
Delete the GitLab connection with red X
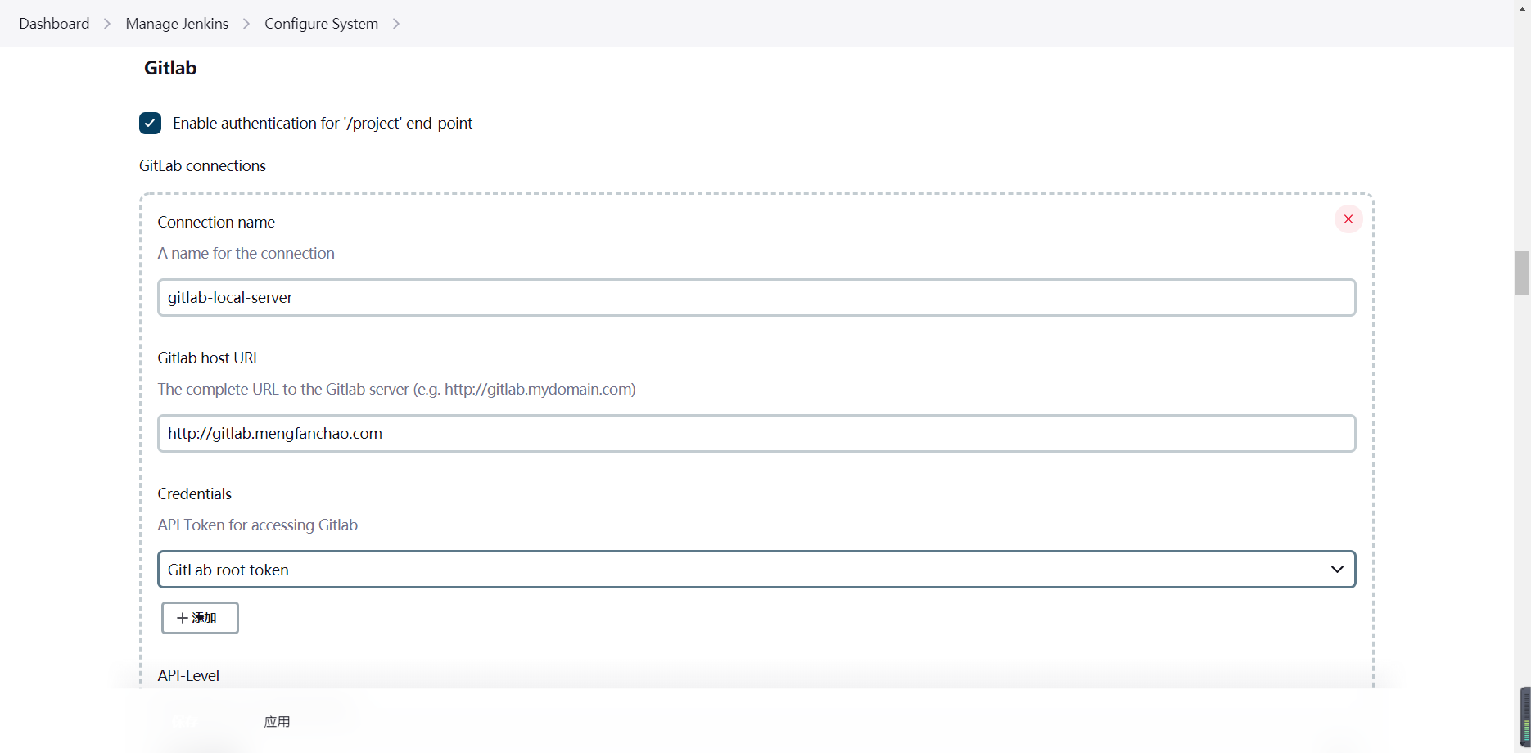coord(1348,219)
